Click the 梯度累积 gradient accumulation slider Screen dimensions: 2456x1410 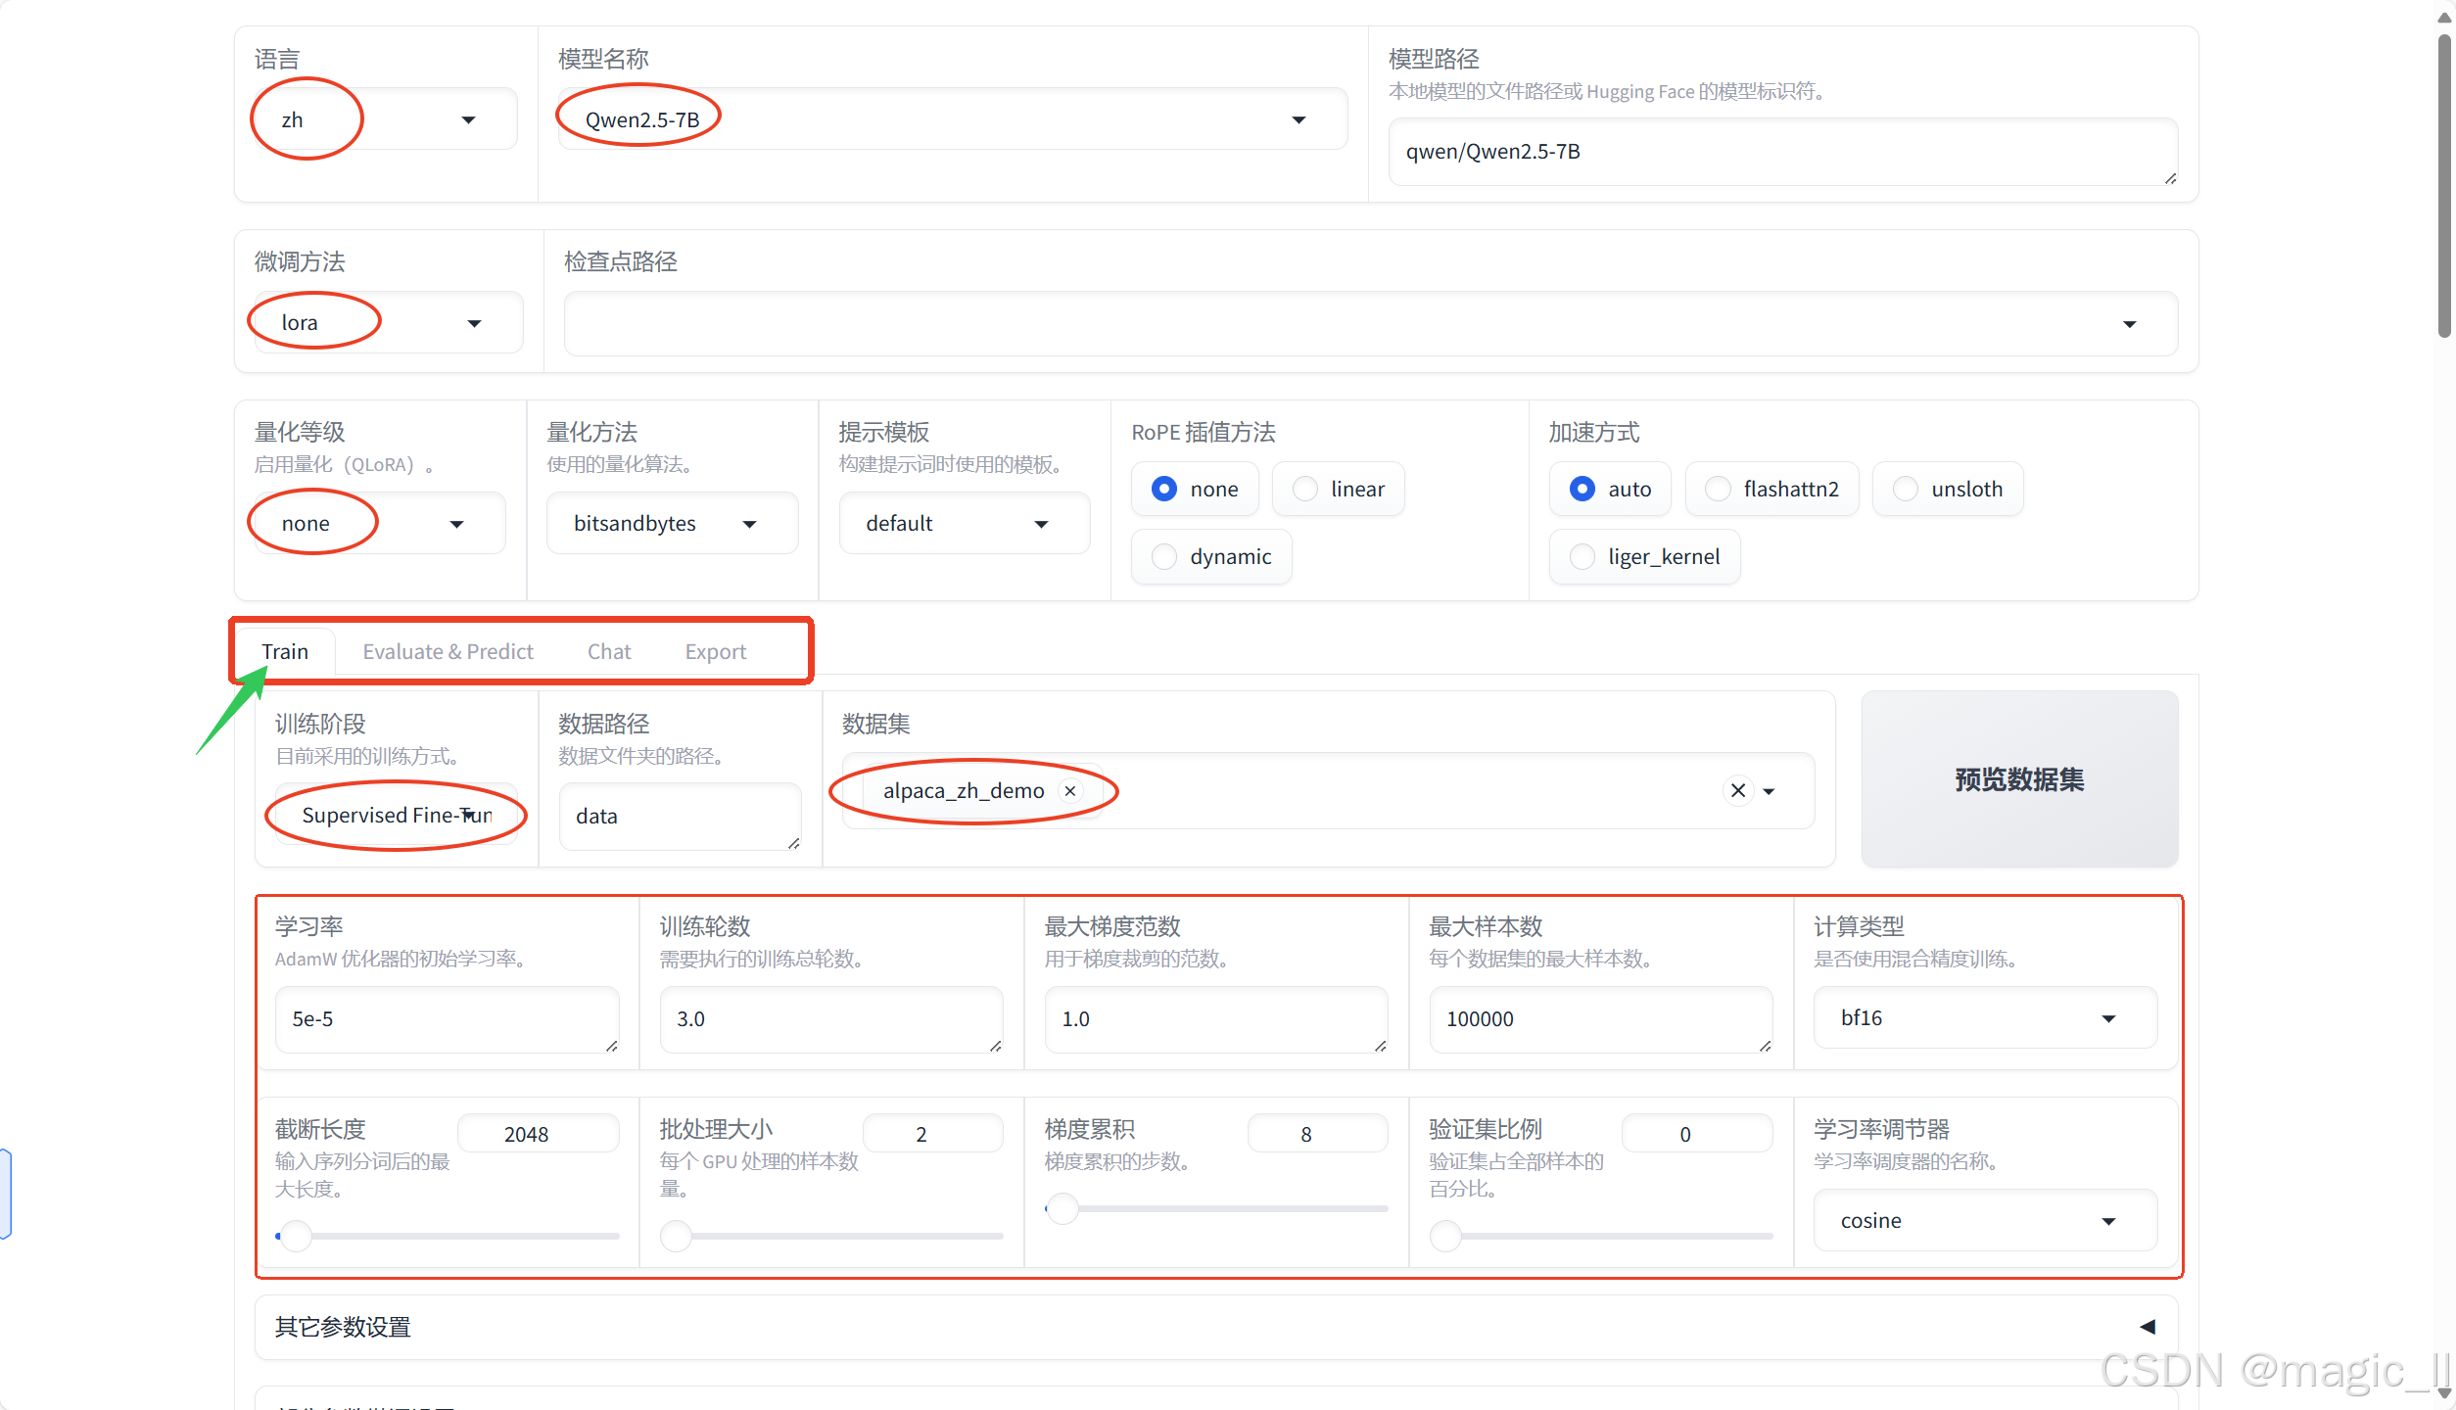(x=1216, y=1208)
